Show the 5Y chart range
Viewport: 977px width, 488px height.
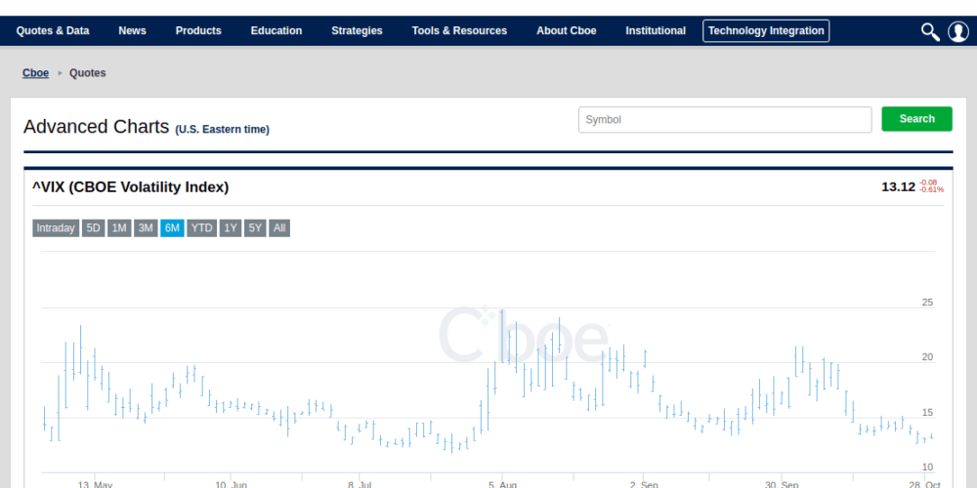[x=255, y=228]
